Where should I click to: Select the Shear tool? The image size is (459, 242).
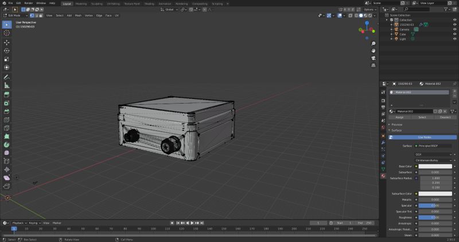click(6, 178)
